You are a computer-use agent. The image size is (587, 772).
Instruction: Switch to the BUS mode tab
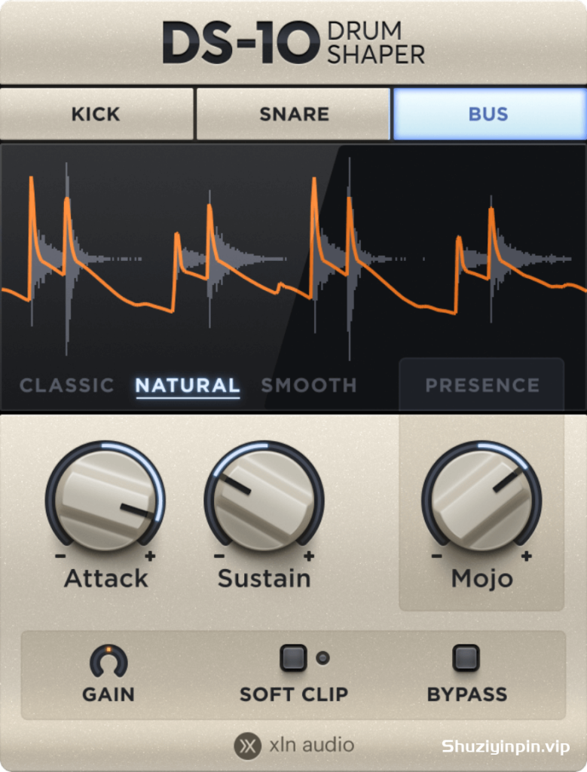tap(490, 115)
